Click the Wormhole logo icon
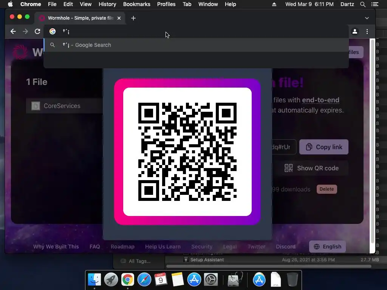 pos(20,52)
